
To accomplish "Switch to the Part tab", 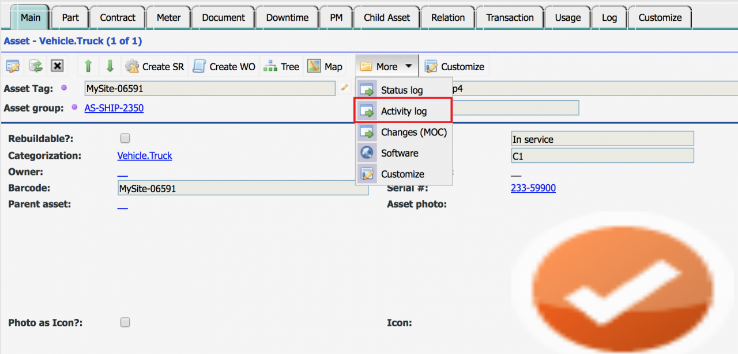I will 70,17.
